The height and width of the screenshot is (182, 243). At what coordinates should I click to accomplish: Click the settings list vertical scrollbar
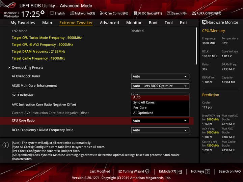[x=196, y=46]
